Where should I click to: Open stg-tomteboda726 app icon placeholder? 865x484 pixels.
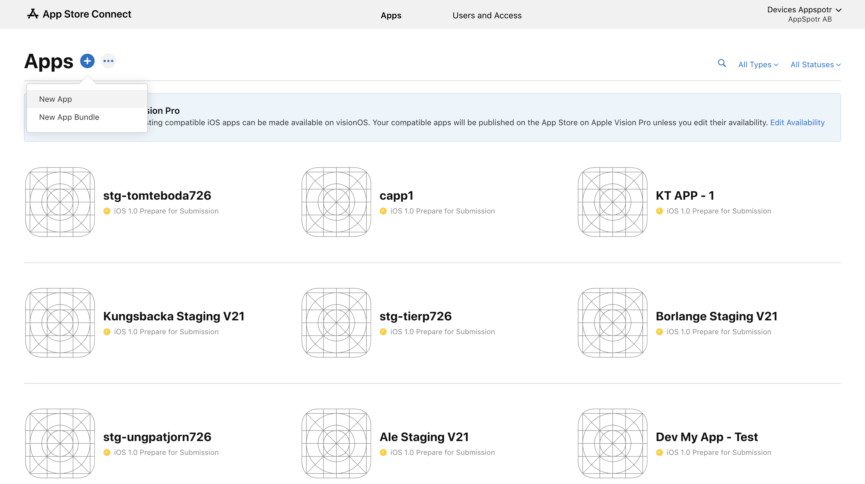point(60,202)
